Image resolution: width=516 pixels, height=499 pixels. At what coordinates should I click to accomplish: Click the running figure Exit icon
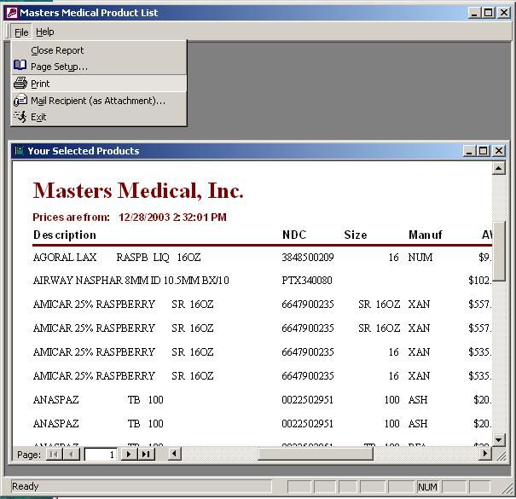click(20, 117)
